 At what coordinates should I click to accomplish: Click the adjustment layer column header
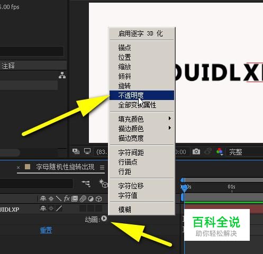[x=90, y=199]
